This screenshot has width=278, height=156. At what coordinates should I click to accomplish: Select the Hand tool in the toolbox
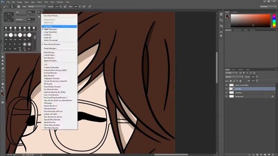(x=3, y=84)
